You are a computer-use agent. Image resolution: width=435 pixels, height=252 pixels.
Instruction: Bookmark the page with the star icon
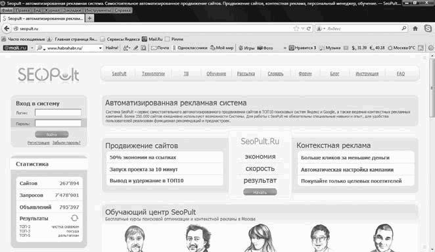(296, 28)
